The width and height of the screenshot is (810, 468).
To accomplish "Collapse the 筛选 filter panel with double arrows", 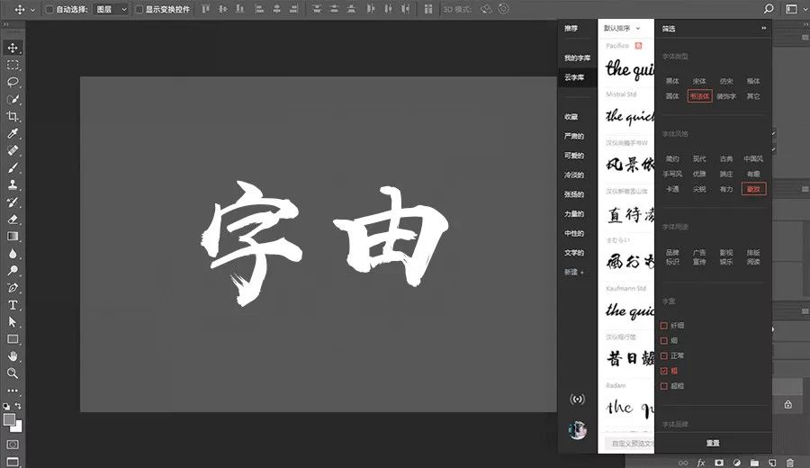I will point(764,29).
